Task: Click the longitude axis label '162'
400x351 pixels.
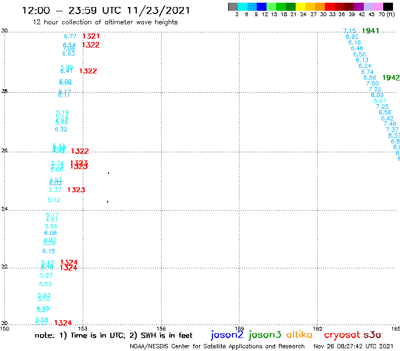Action: pos(318,328)
